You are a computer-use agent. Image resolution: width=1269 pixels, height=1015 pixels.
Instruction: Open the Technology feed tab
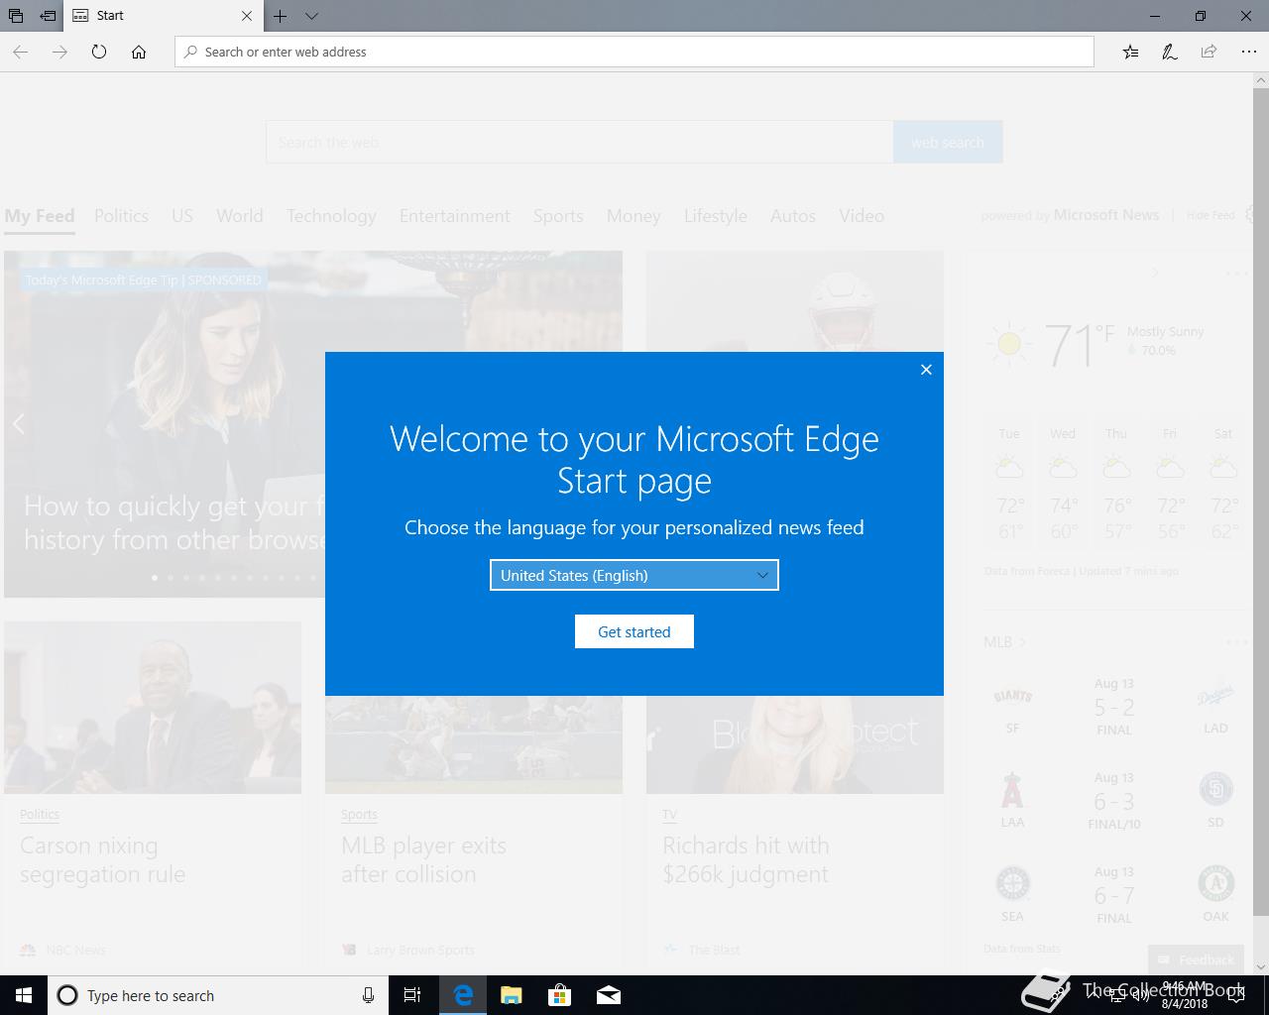pos(331,216)
